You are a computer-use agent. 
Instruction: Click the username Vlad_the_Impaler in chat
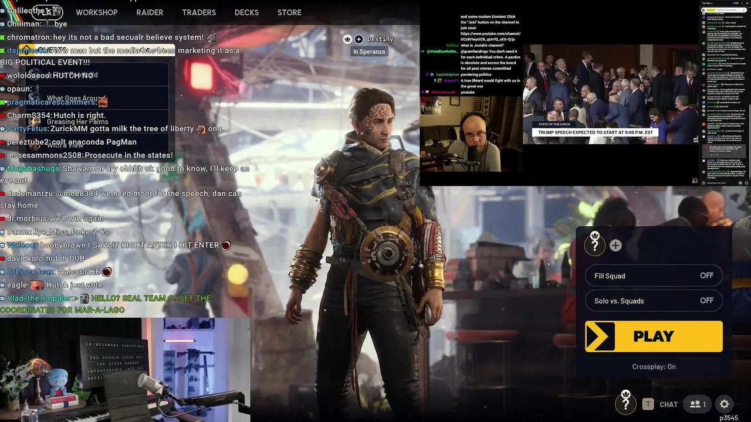point(39,298)
